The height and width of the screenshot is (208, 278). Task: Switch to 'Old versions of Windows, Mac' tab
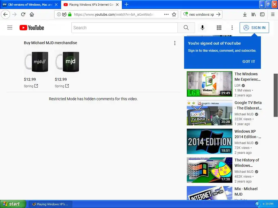(x=30, y=5)
